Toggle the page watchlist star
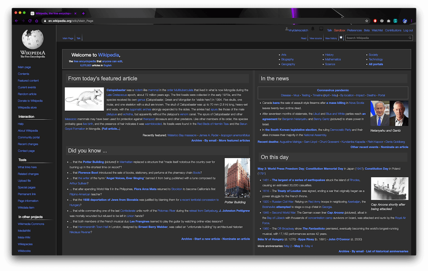This screenshot has height=271, width=428. point(341,38)
